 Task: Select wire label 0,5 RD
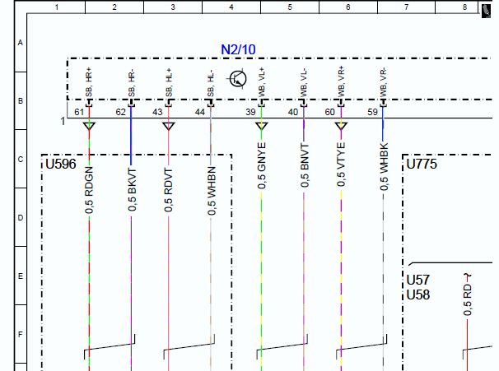(x=467, y=299)
